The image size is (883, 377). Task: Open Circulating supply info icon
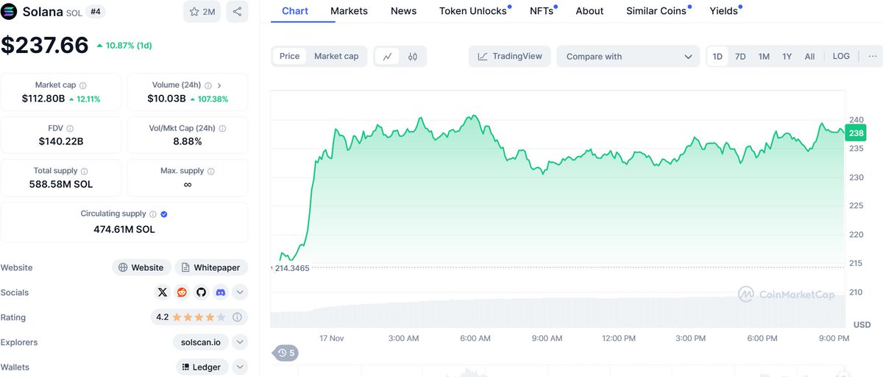(153, 214)
